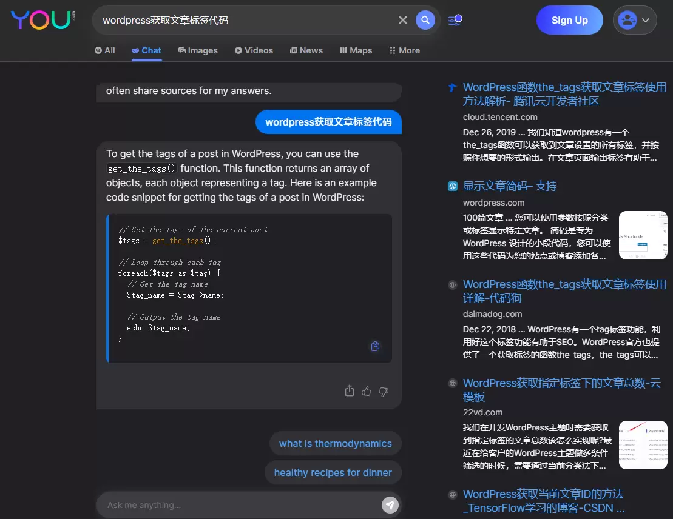Clear the search query with X
Image resolution: width=673 pixels, height=519 pixels.
coord(402,20)
